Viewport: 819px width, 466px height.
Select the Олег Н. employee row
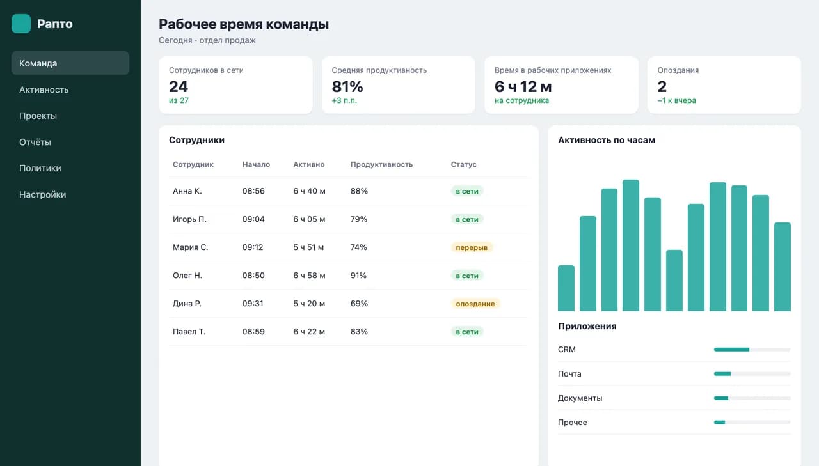348,276
